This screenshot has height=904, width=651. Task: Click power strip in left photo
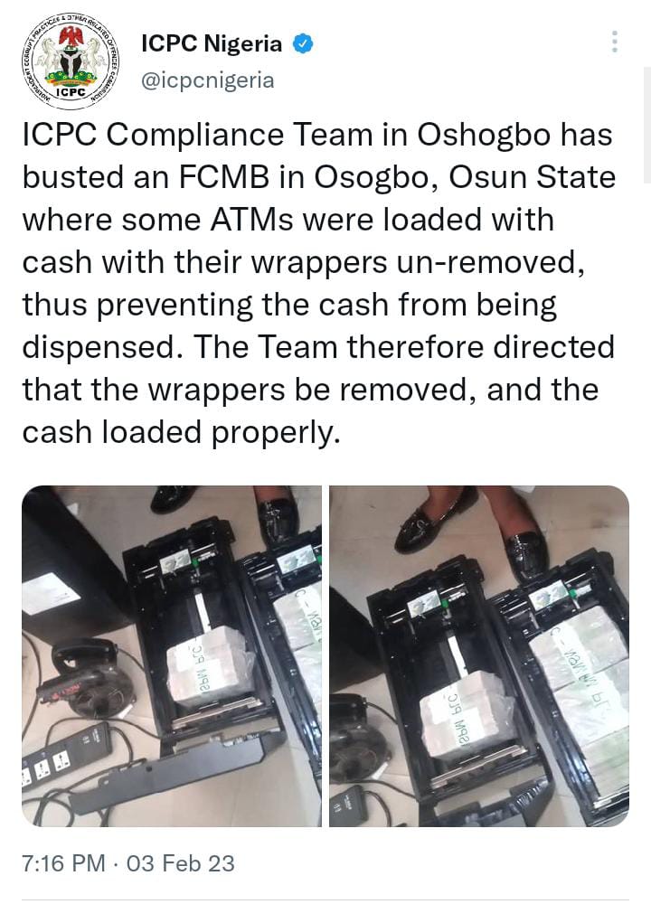click(x=66, y=754)
